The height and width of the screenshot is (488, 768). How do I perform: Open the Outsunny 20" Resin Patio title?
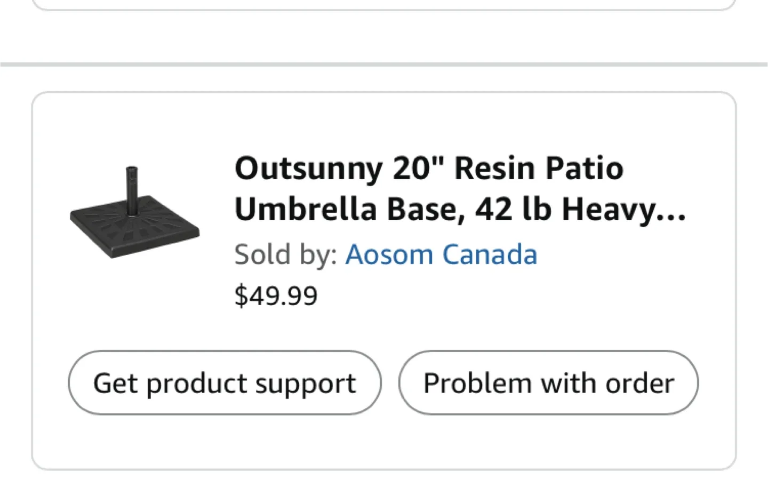pyautogui.click(x=428, y=169)
